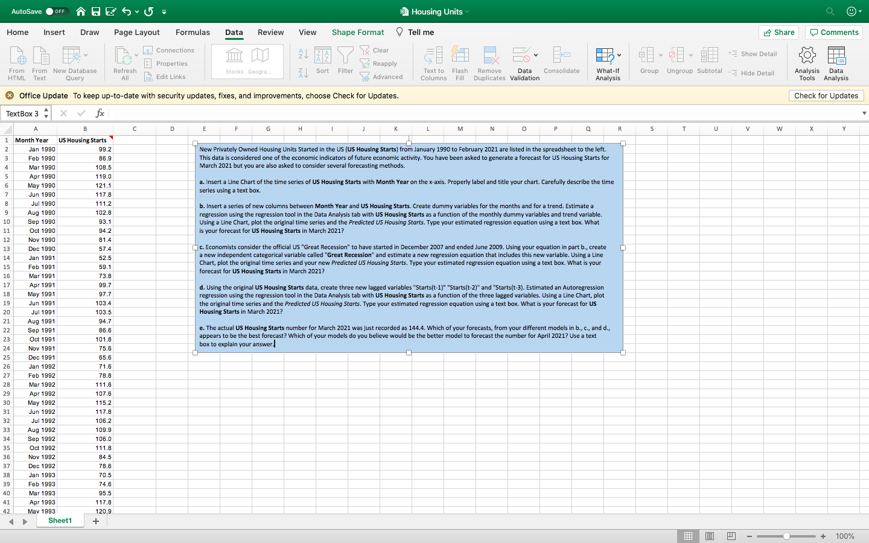
Task: Open What-If Analysis
Action: point(608,63)
